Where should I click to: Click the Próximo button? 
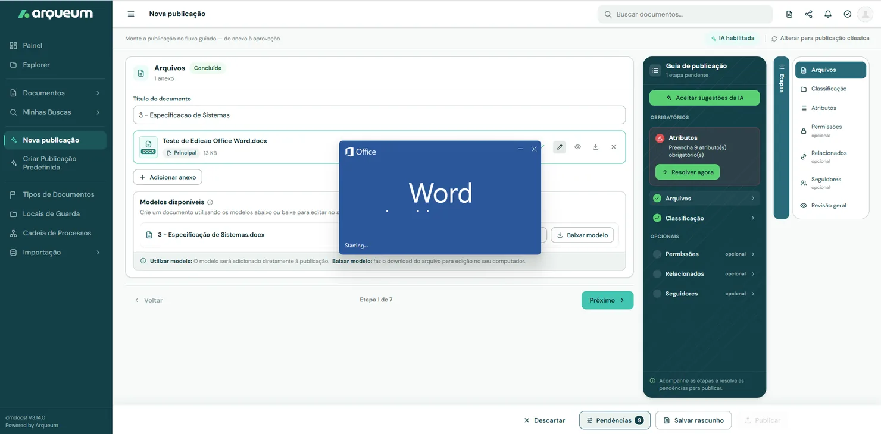coord(607,300)
